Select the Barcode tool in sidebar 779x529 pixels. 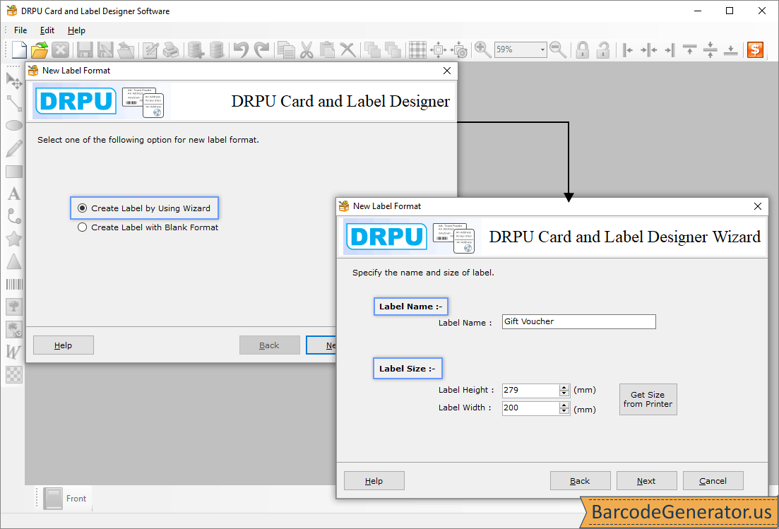(14, 284)
